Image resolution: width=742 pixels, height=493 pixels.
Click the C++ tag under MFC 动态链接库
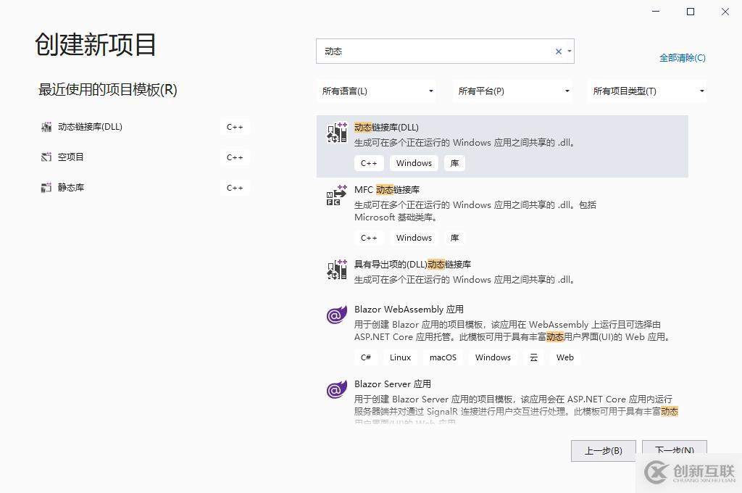pos(369,239)
